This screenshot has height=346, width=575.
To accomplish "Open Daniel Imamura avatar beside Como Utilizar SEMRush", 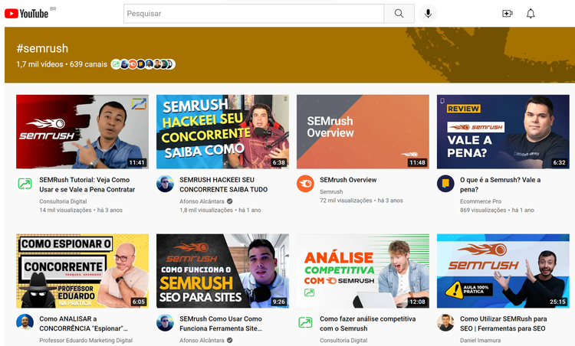I will point(445,322).
